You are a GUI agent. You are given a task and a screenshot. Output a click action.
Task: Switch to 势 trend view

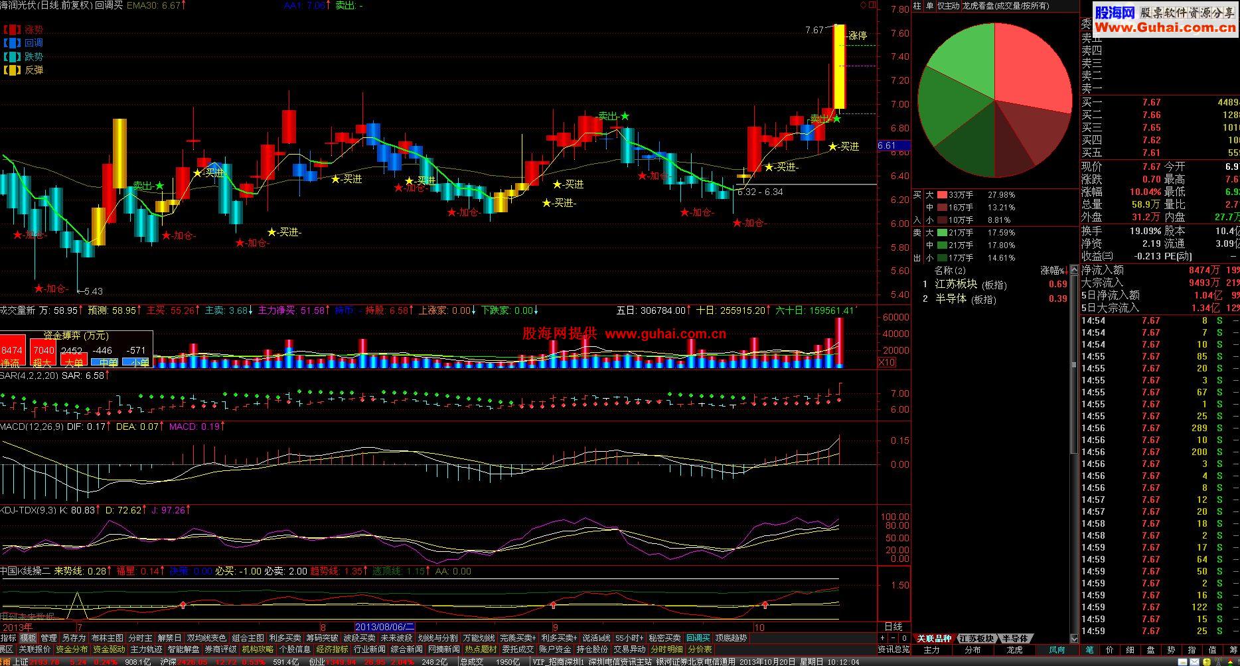click(1171, 650)
